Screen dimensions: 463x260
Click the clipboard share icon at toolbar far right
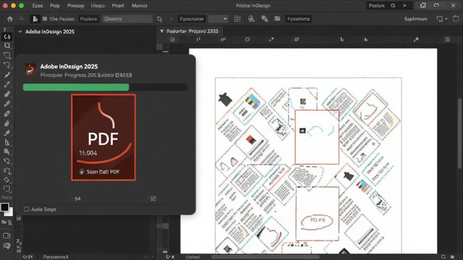click(x=456, y=19)
